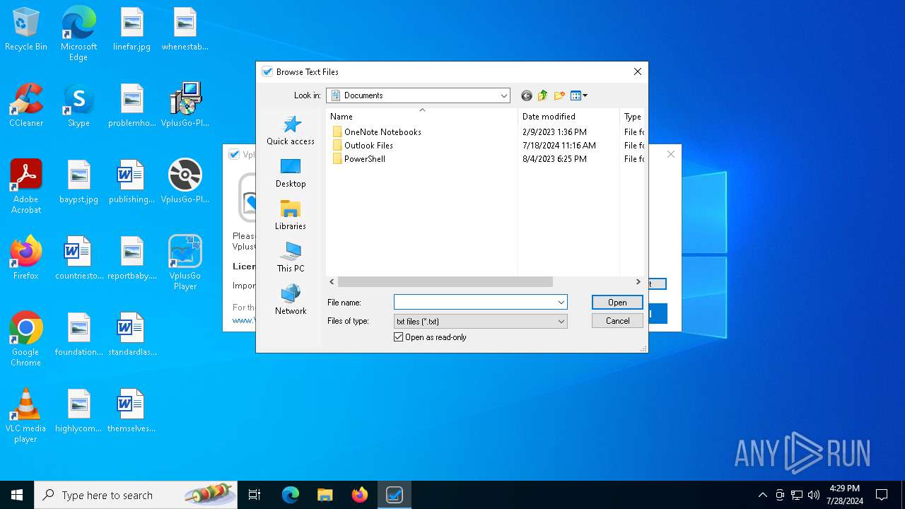The image size is (905, 509).
Task: Open Skype desktop shortcut
Action: pos(78,106)
